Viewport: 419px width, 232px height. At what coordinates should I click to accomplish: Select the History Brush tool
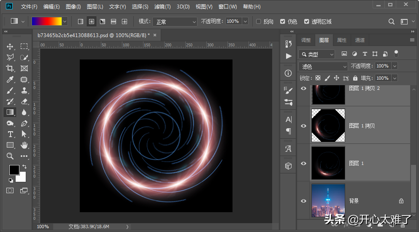click(10, 101)
